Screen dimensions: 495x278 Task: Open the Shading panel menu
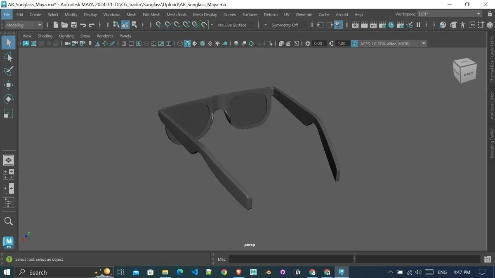45,36
